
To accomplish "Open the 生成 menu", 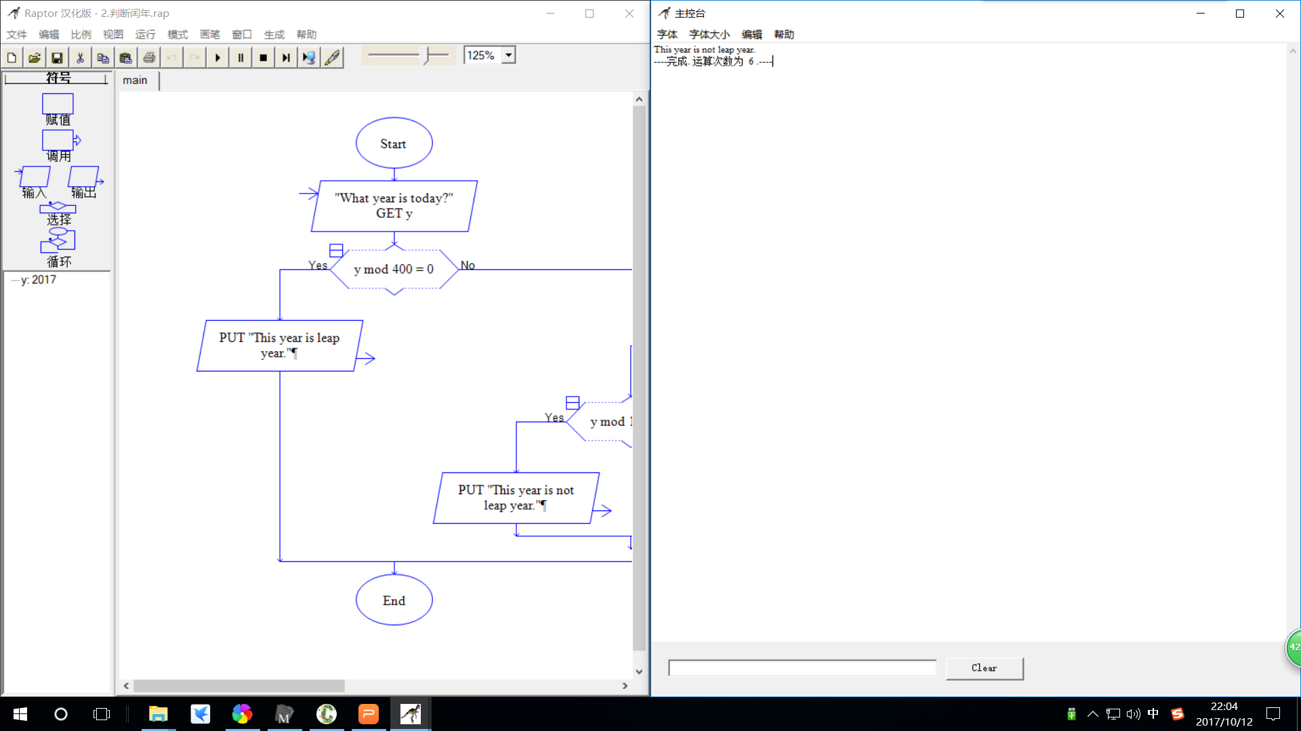I will pyautogui.click(x=274, y=35).
